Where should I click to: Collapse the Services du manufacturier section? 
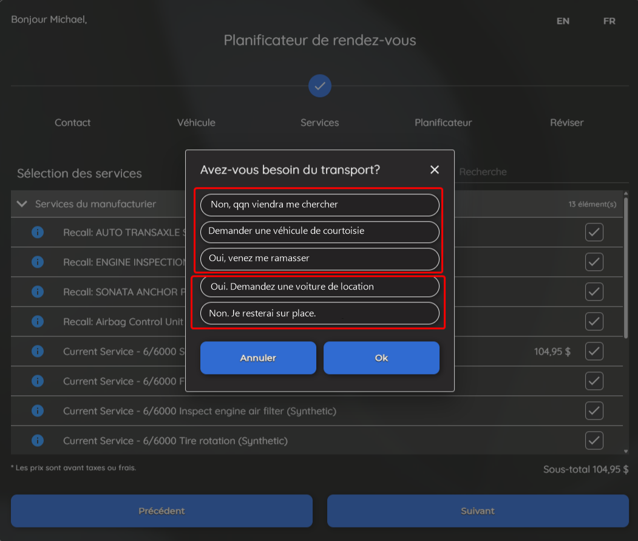pos(22,204)
